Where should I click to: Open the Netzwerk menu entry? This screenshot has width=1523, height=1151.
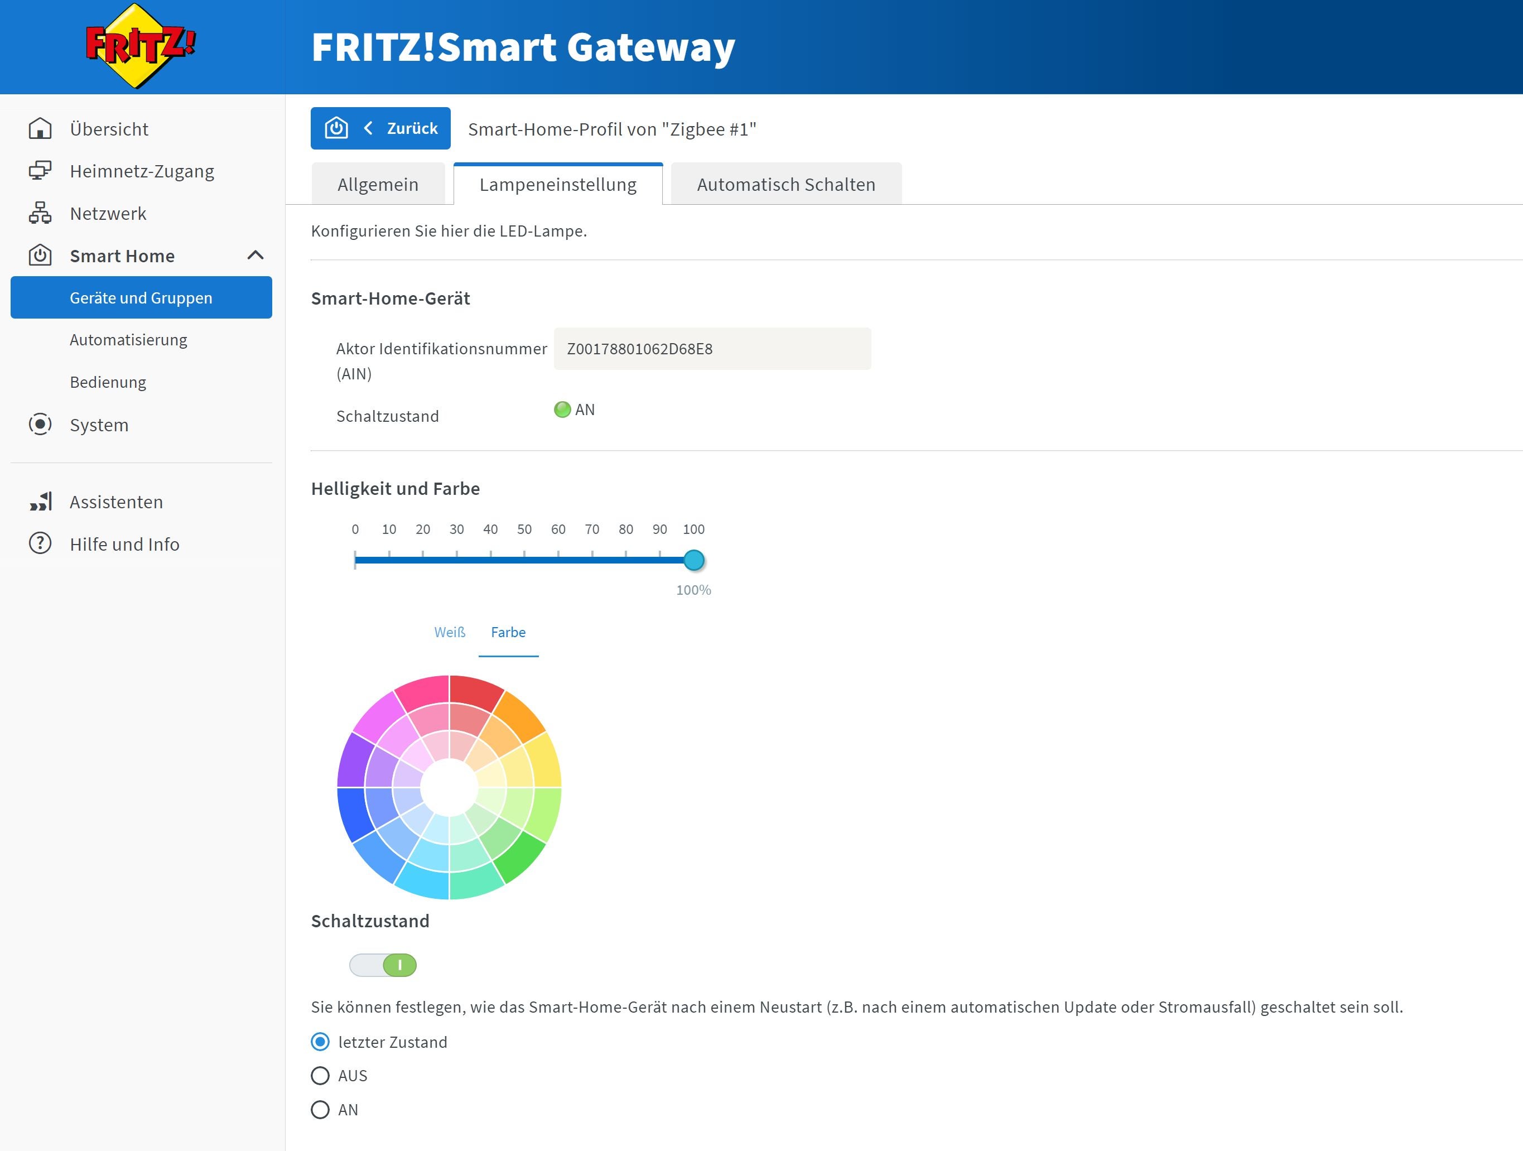point(108,213)
